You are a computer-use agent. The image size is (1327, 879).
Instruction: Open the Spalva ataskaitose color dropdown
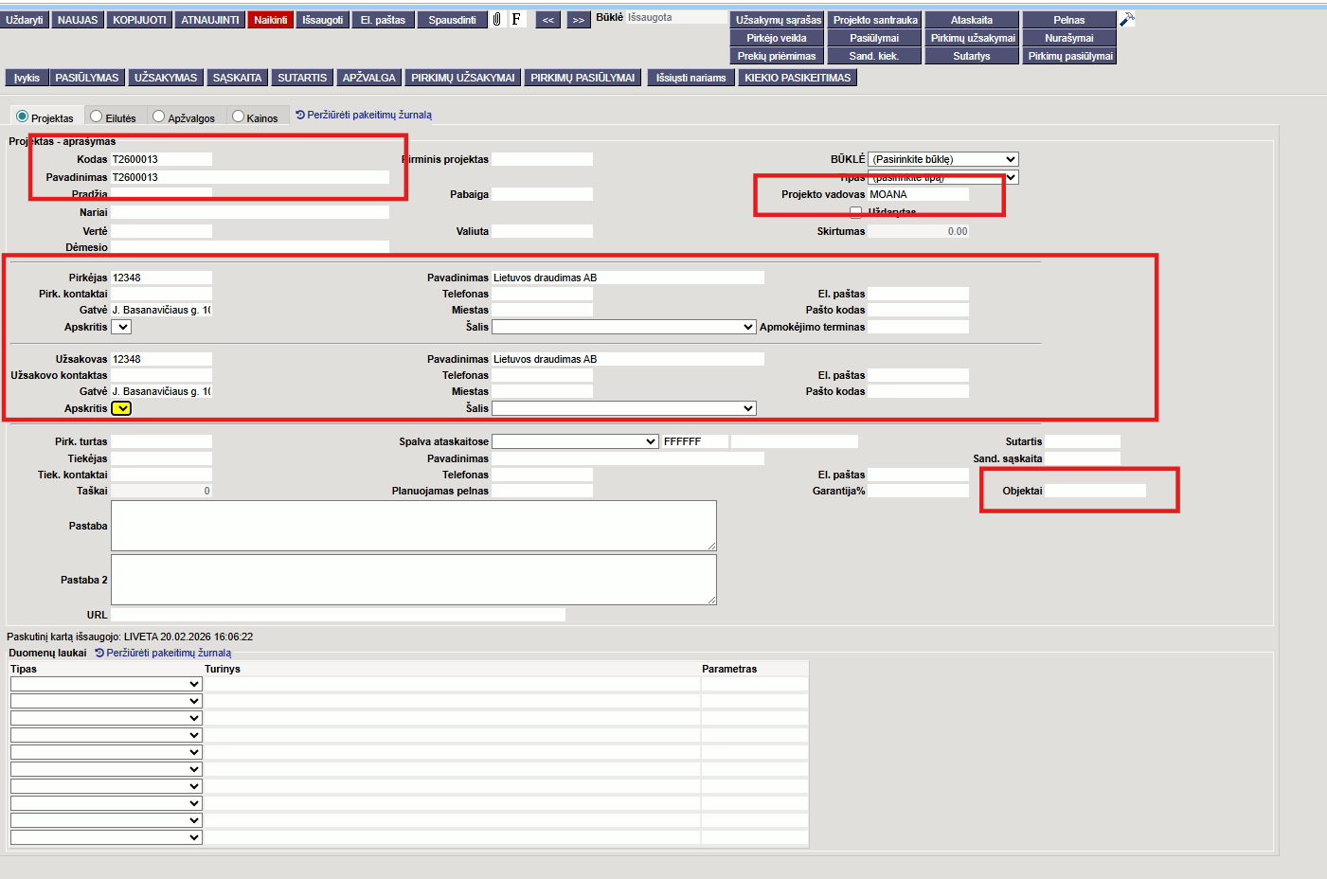(x=575, y=441)
